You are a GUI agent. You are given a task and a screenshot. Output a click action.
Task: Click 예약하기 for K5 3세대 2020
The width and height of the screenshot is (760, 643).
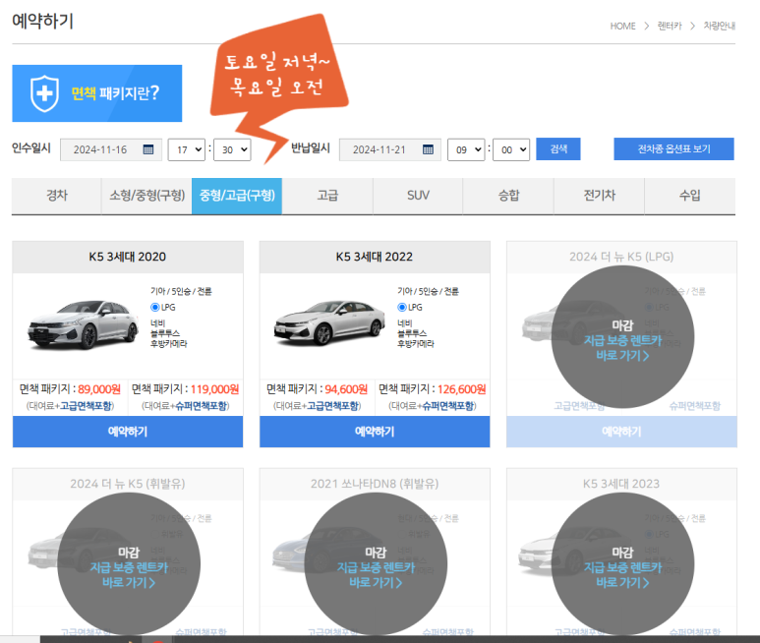(128, 432)
